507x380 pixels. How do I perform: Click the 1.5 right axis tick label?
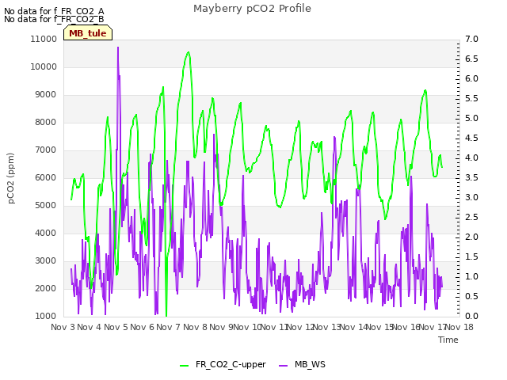click(471, 256)
